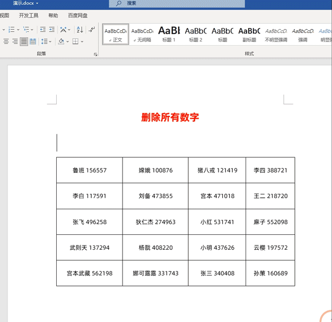Screen dimensions: 332x322
Task: Click table cell 云樱 197572
Action: (270, 248)
